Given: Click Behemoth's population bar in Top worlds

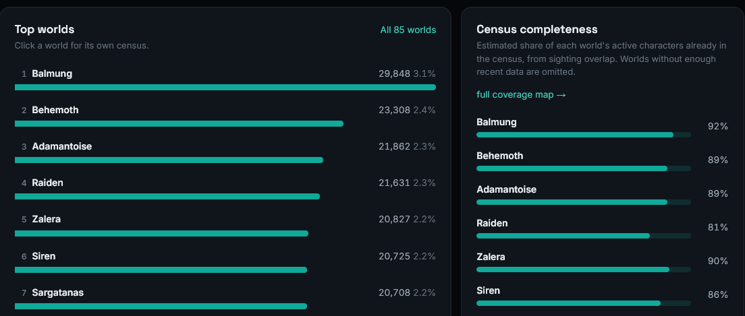Looking at the screenshot, I should [179, 124].
